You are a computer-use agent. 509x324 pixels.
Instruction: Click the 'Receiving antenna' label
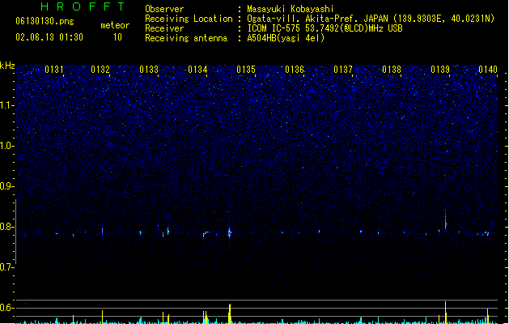186,38
